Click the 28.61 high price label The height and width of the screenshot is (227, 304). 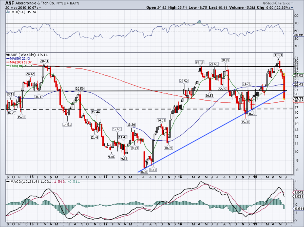pyautogui.click(x=44, y=61)
